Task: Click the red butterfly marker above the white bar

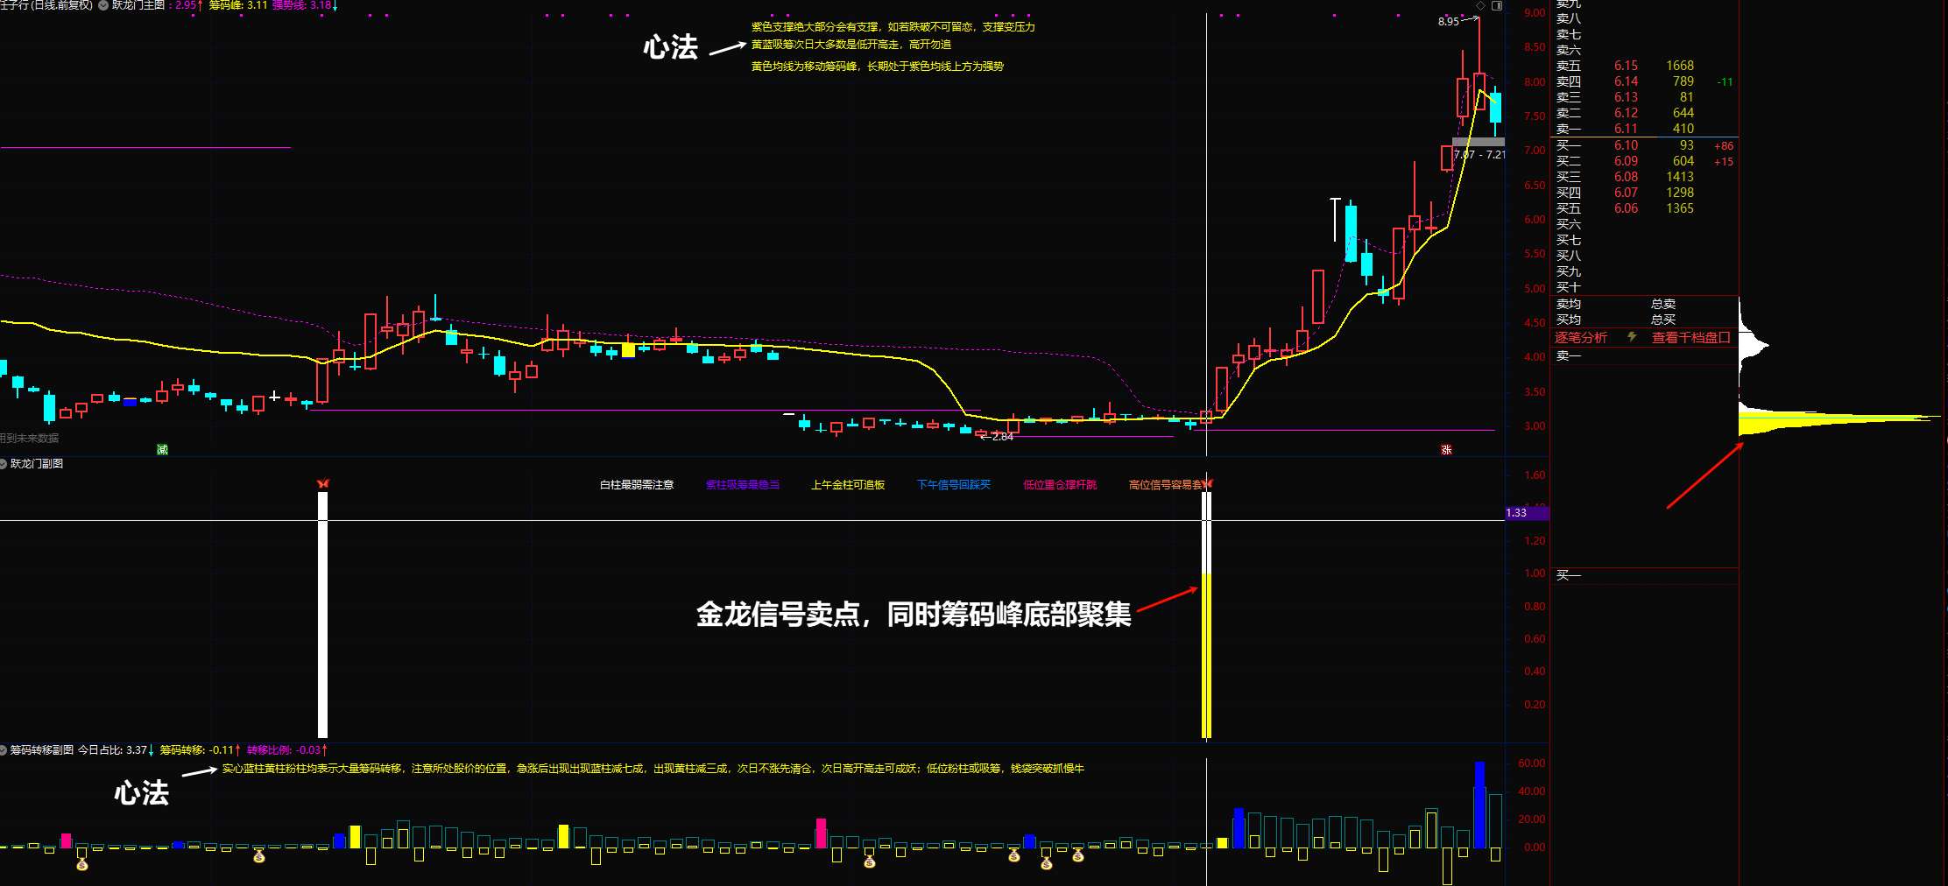Action: [x=323, y=484]
